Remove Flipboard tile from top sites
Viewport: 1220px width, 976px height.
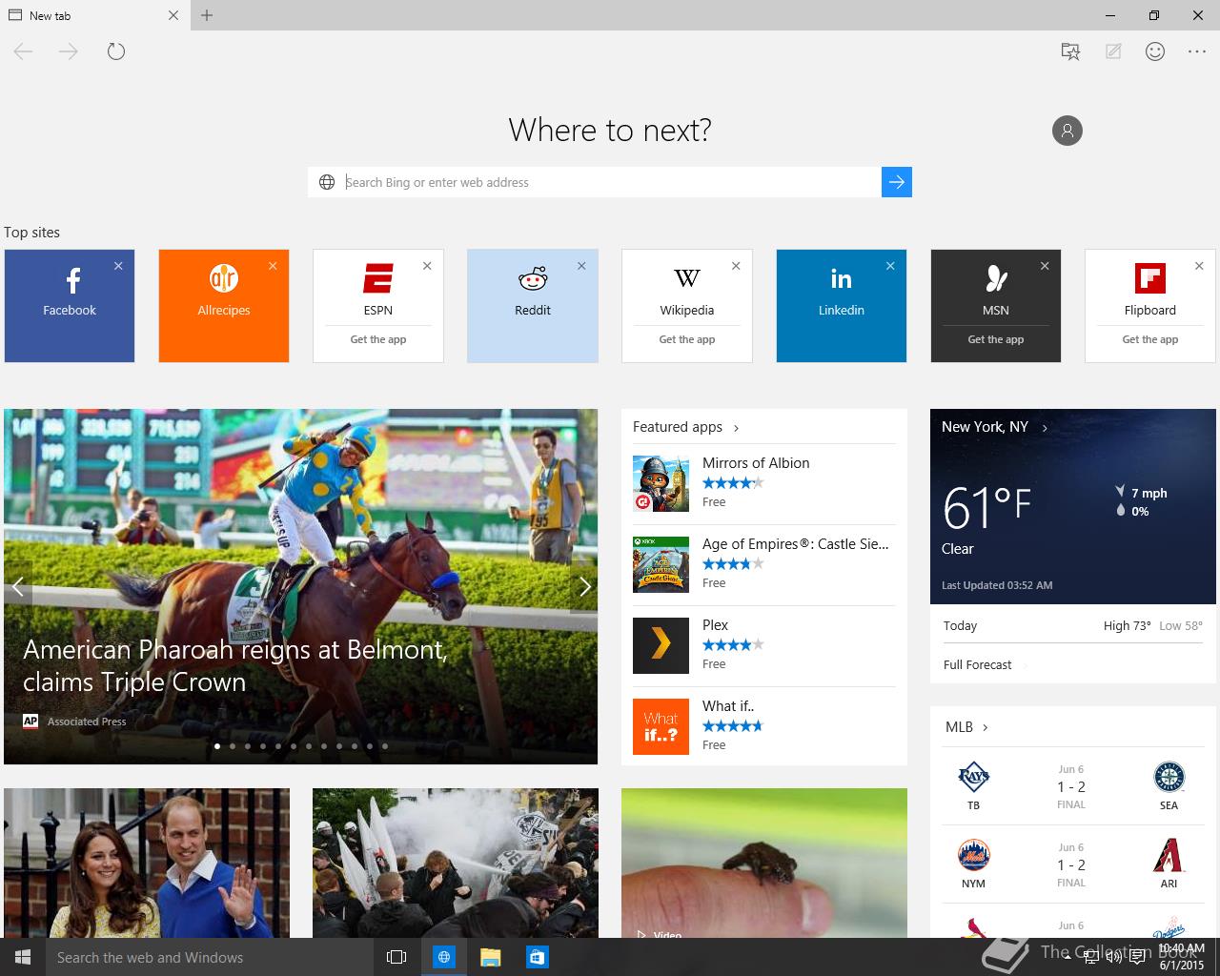[1199, 266]
